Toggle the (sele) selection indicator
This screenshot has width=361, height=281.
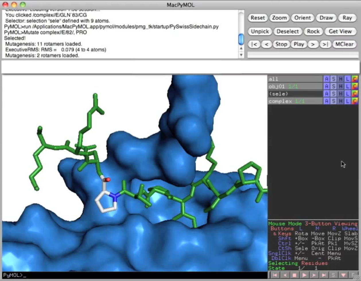point(295,94)
